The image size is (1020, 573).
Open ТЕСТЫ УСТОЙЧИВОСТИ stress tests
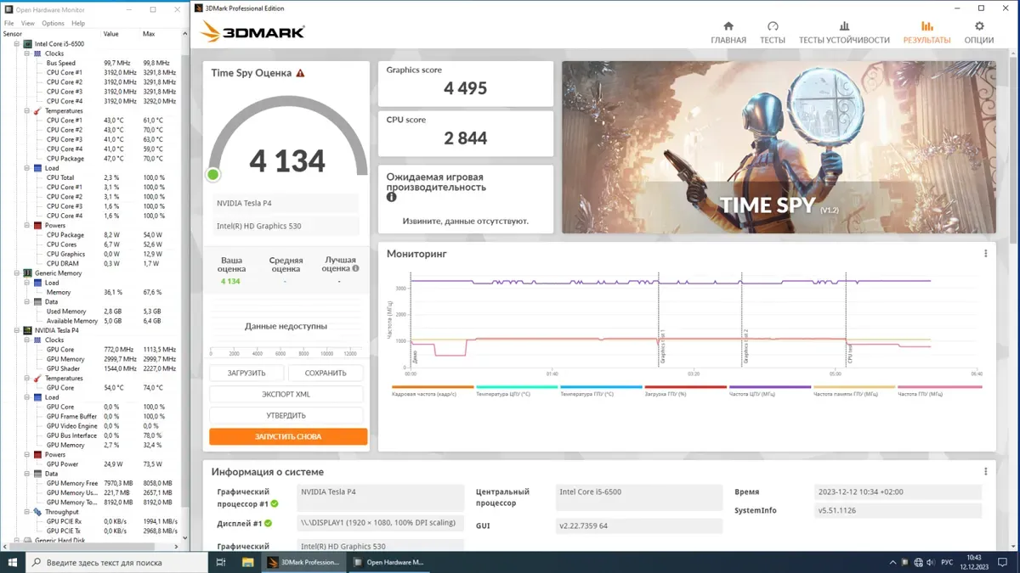coord(843,32)
